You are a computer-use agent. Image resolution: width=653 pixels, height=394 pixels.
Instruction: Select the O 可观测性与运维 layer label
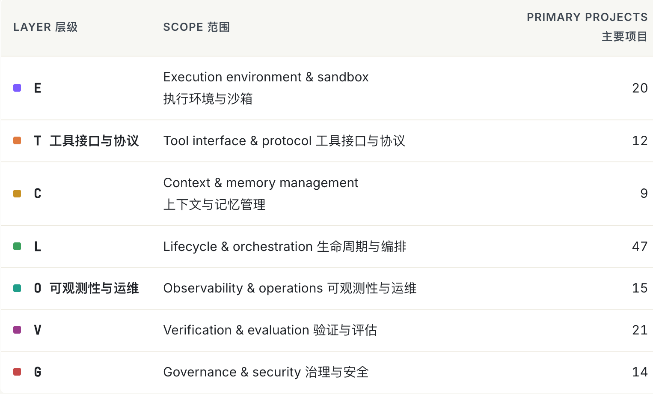click(x=86, y=288)
